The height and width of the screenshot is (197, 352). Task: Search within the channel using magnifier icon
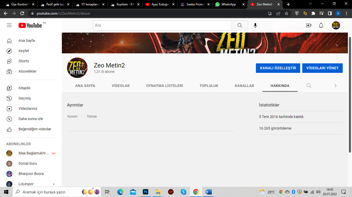click(309, 86)
